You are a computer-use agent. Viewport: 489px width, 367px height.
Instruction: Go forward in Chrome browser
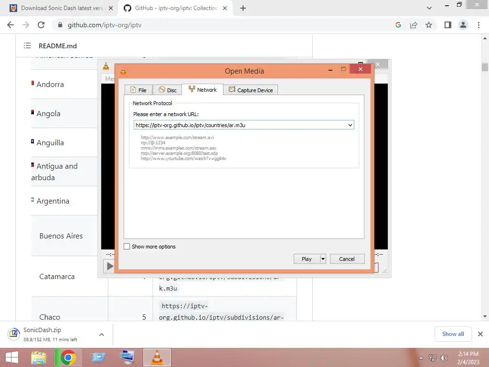click(26, 25)
